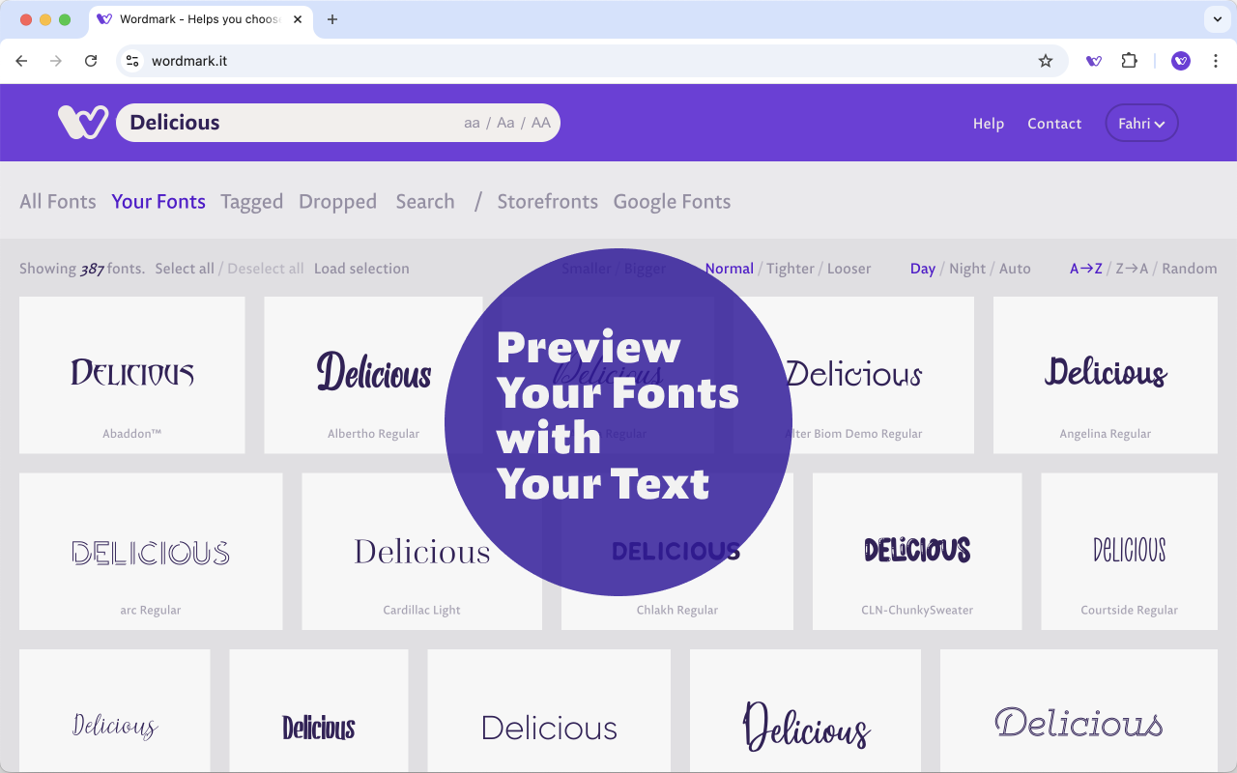Viewport: 1237px width, 773px height.
Task: Bookmark the page using the star icon
Action: pyautogui.click(x=1045, y=60)
